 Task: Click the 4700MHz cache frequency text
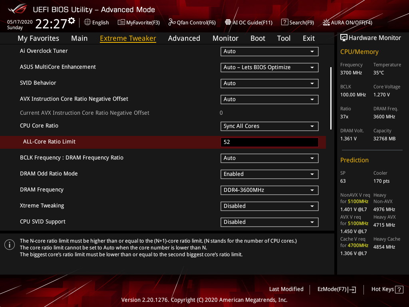[x=358, y=245]
